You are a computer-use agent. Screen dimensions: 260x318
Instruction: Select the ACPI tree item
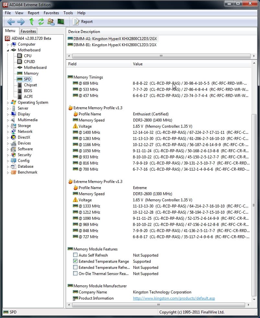pyautogui.click(x=28, y=97)
